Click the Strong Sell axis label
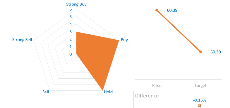This screenshot has height=108, width=230. tap(22, 40)
